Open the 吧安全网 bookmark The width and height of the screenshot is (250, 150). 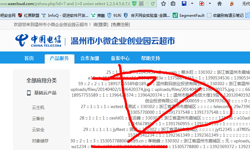[8, 15]
